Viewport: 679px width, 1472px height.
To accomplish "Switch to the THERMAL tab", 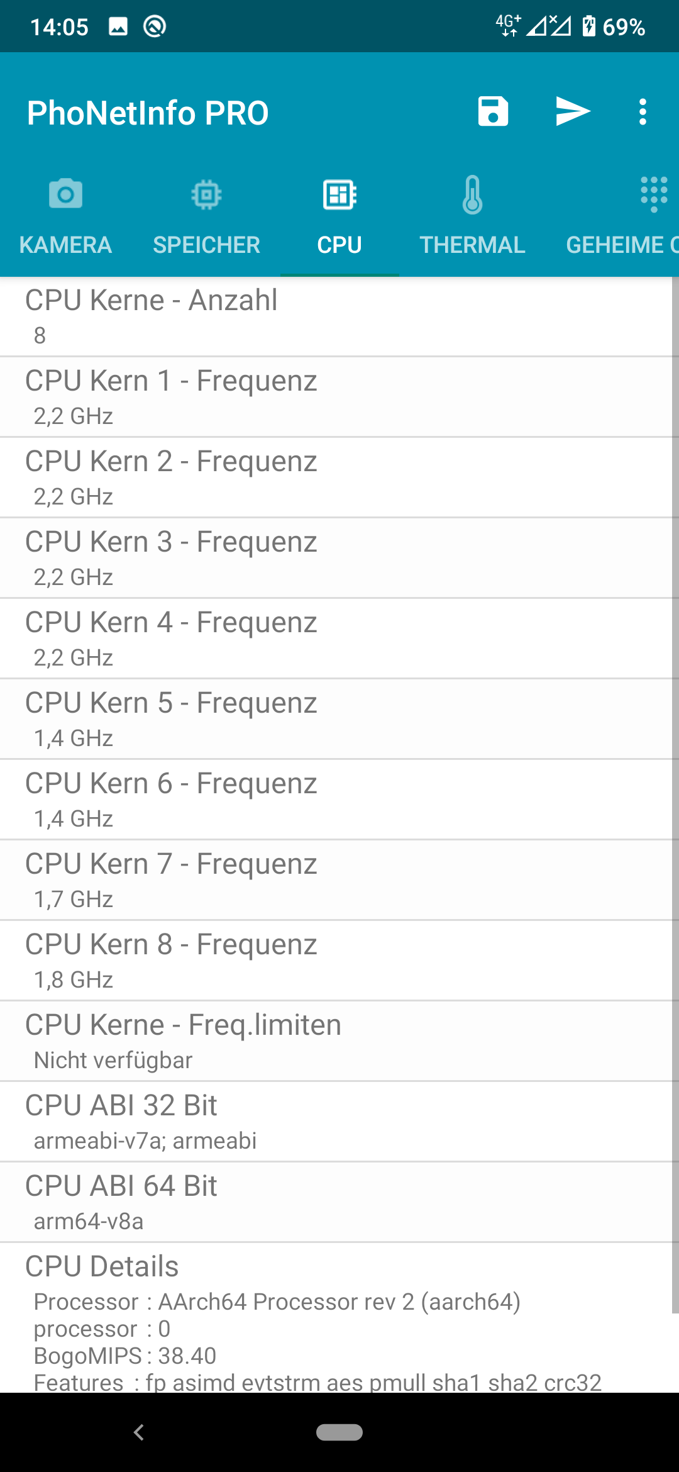I will tap(472, 245).
